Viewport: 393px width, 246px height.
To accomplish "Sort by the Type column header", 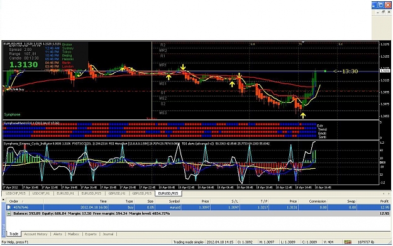I will [121, 201].
